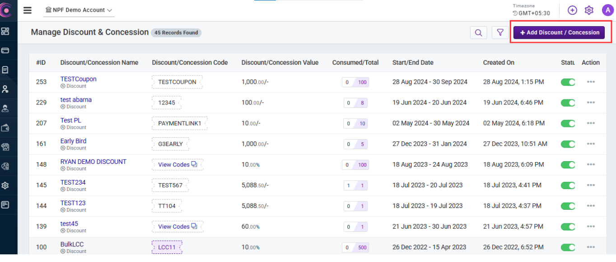This screenshot has height=262, width=616.
Task: Open the sidebar gear settings icon
Action: click(x=5, y=185)
